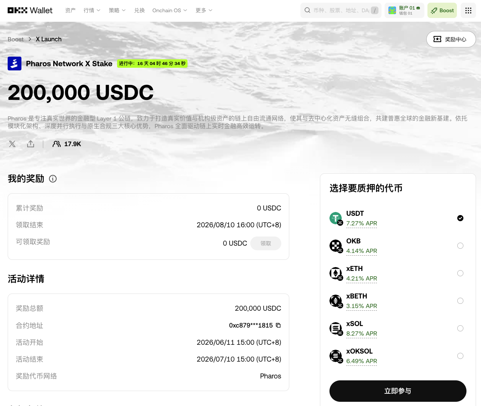Click the green Boost button
The image size is (481, 406).
click(x=442, y=10)
